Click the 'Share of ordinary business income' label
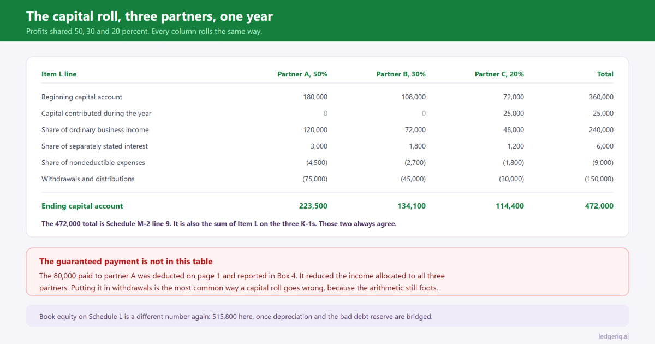655x344 pixels. [x=95, y=130]
